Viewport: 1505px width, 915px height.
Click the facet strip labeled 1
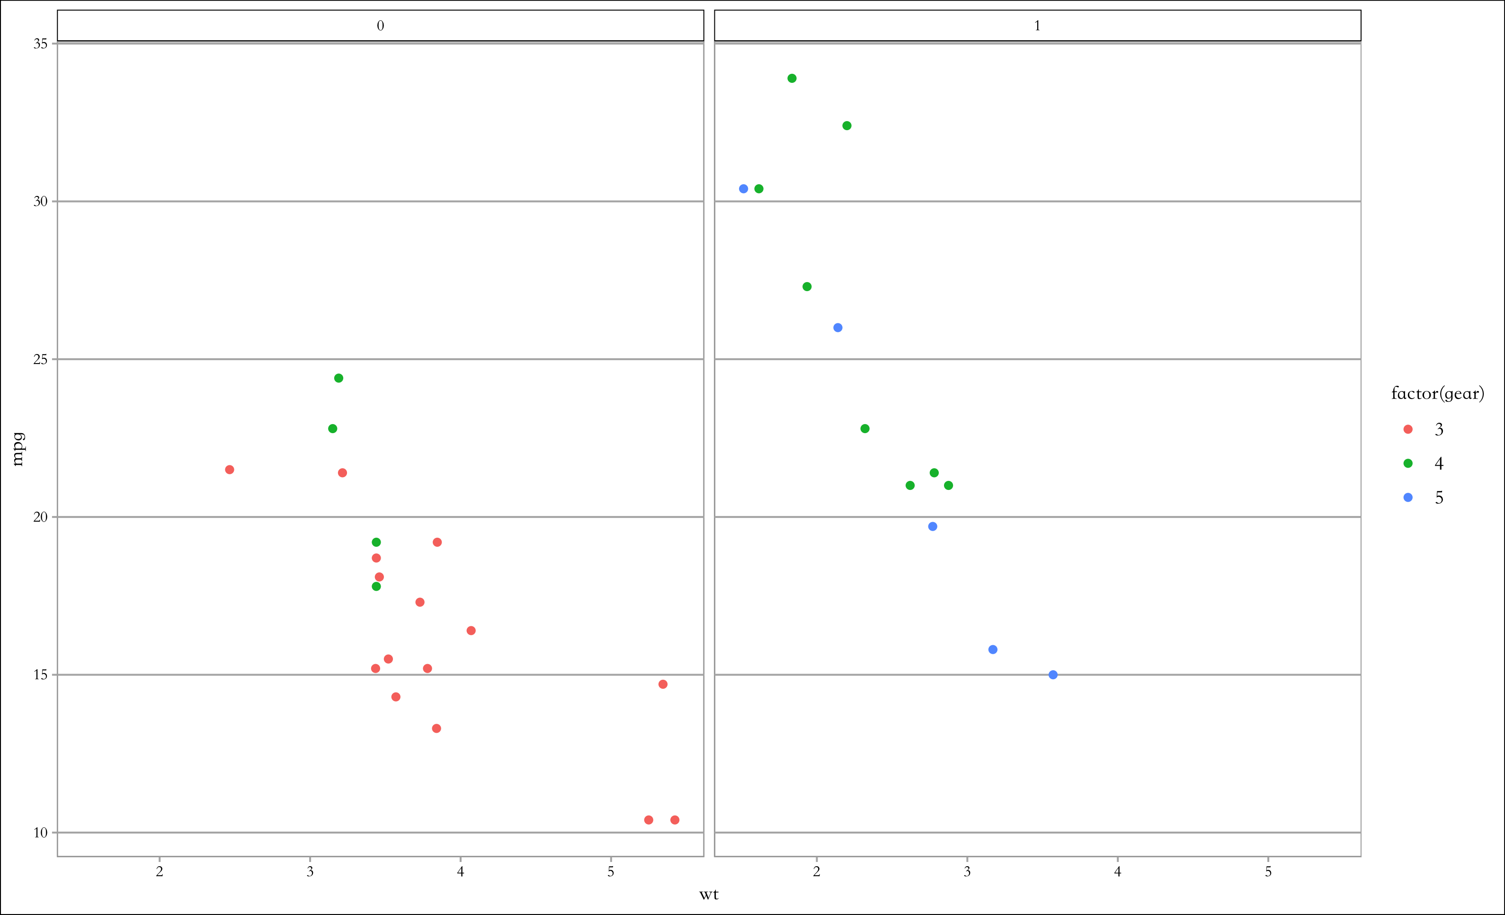pyautogui.click(x=1037, y=26)
